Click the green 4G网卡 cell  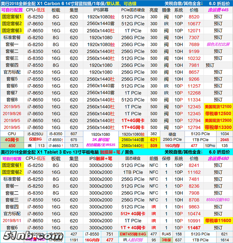tap(12, 140)
